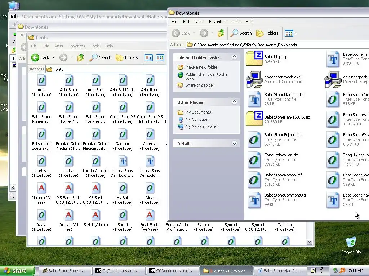
Task: Click Search in Fonts window toolbar
Action: pos(100,57)
